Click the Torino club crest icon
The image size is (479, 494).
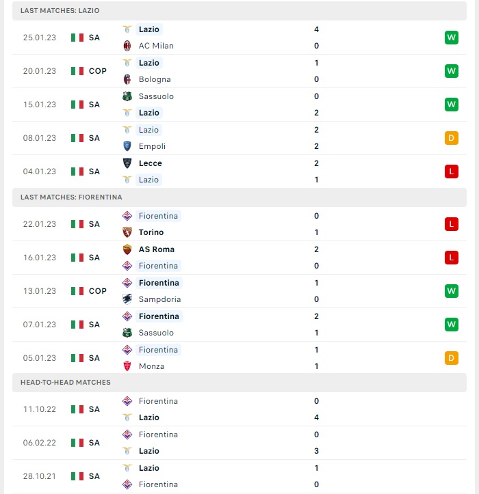click(x=127, y=232)
